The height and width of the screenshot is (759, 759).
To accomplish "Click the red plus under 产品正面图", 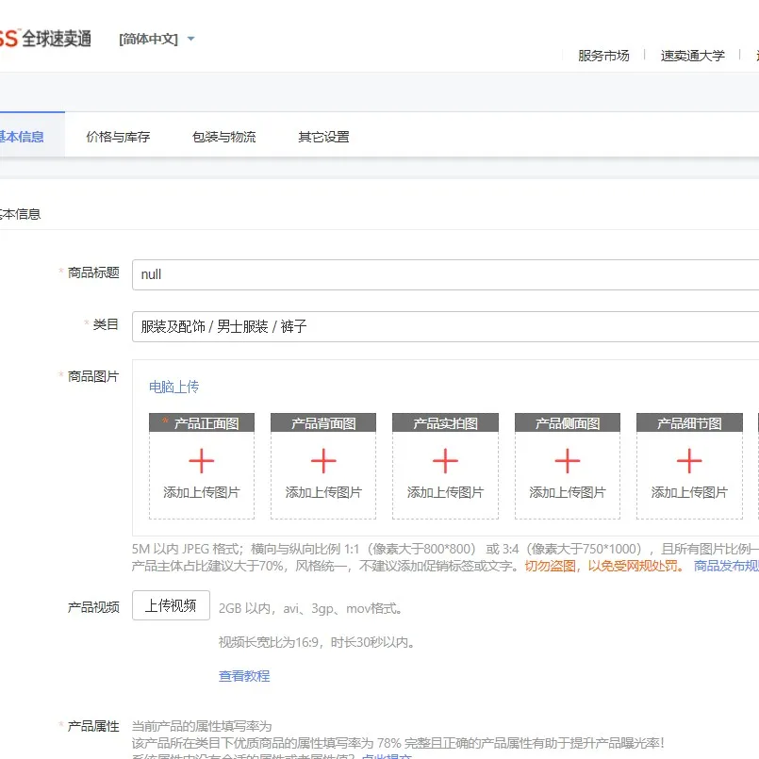I will [202, 461].
